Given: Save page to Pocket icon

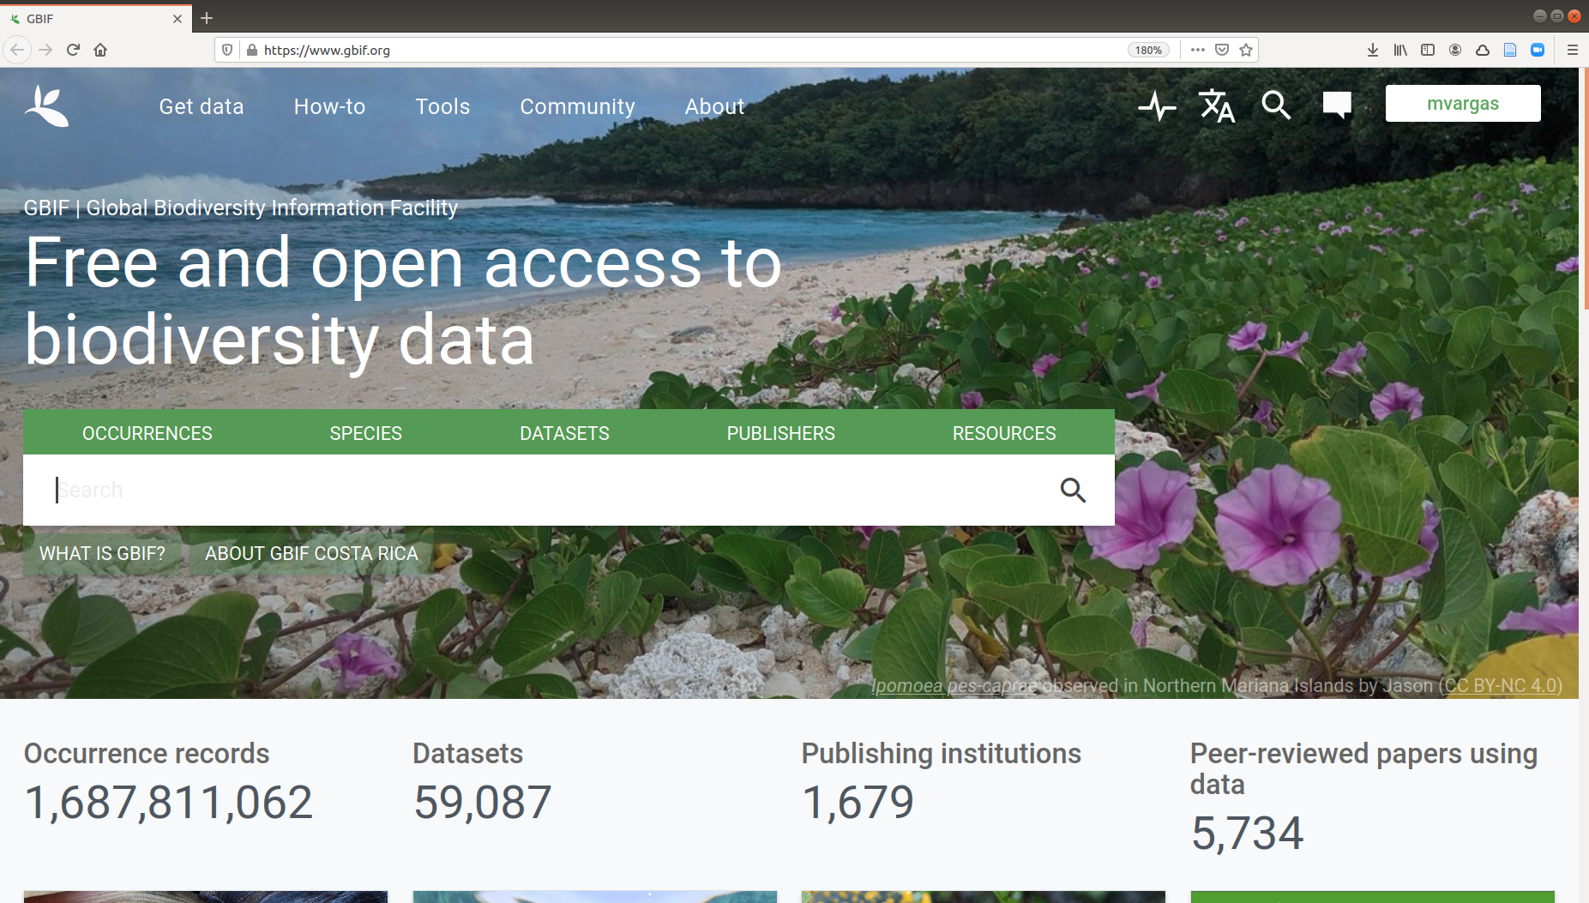Looking at the screenshot, I should tap(1222, 50).
